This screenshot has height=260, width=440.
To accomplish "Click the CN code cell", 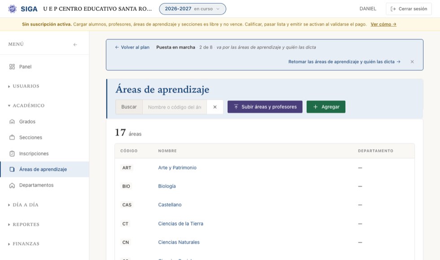I will point(125,242).
